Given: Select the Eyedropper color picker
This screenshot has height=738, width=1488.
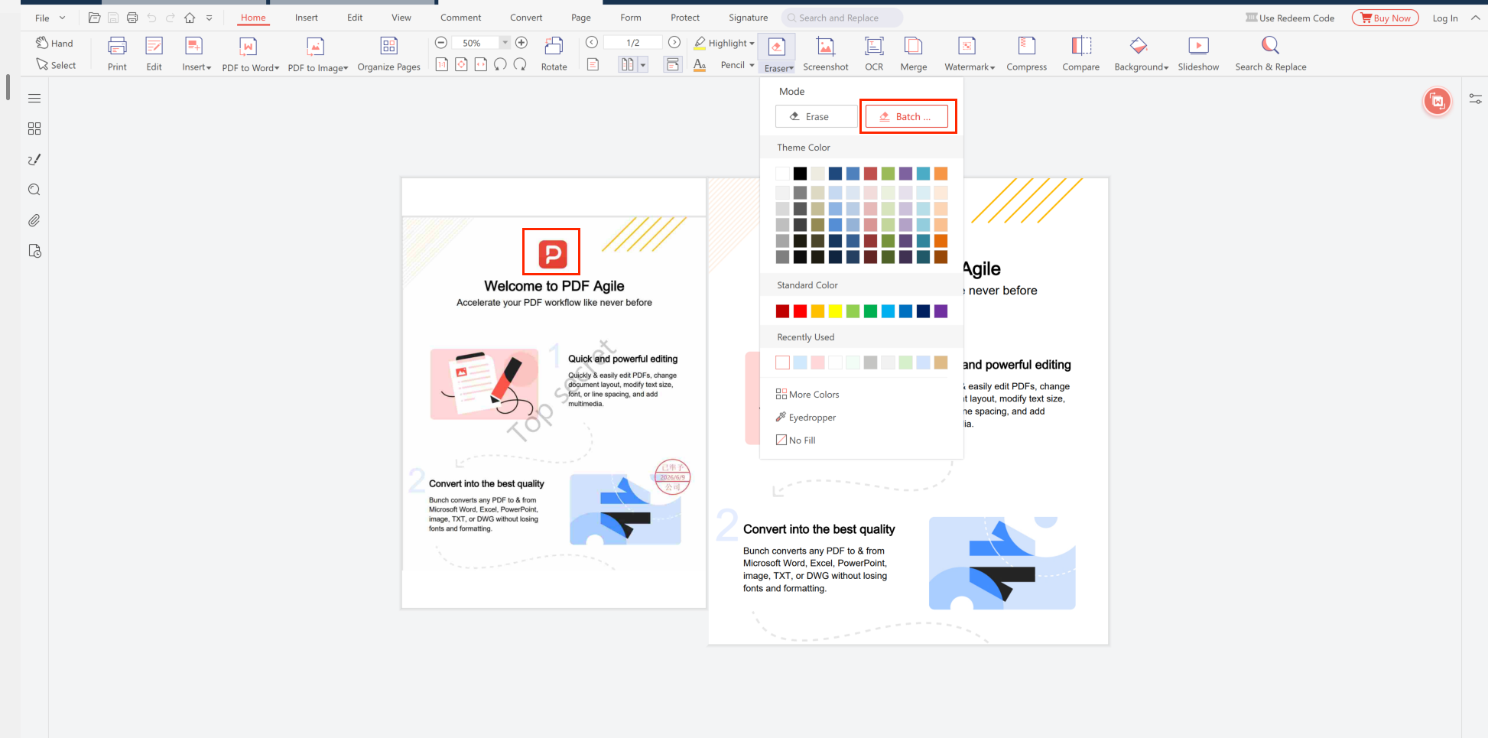Looking at the screenshot, I should click(x=806, y=418).
